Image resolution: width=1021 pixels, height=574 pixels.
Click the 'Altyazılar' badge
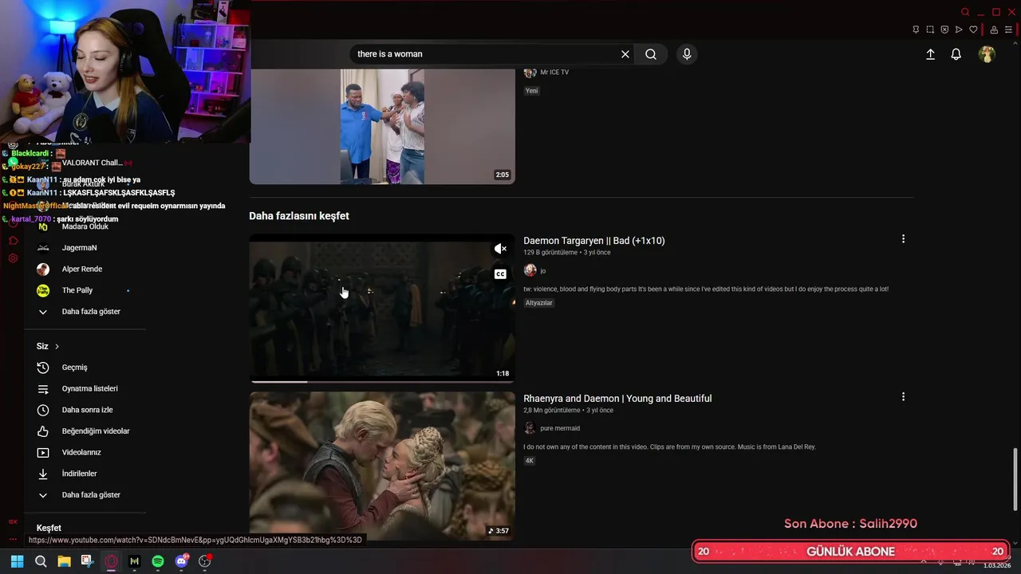click(539, 303)
